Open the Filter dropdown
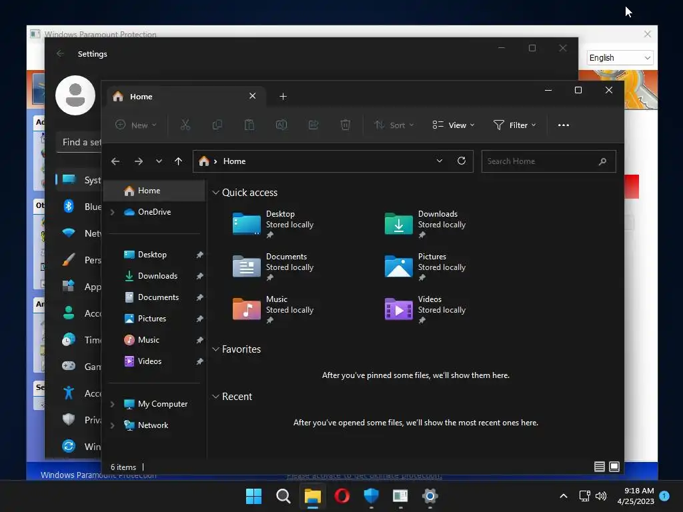Viewport: 683px width, 512px height. [514, 125]
